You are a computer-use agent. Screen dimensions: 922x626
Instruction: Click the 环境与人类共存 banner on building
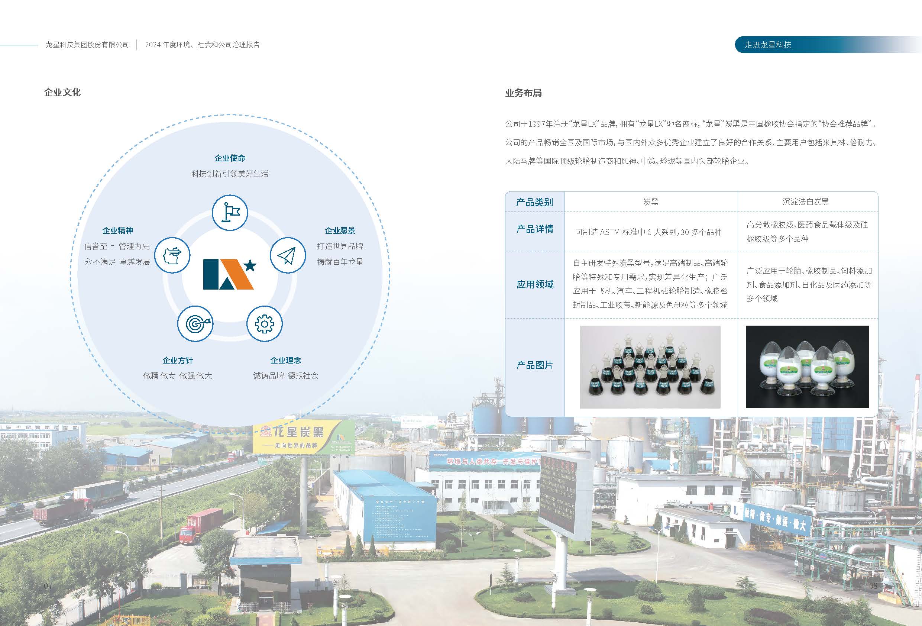(x=485, y=462)
